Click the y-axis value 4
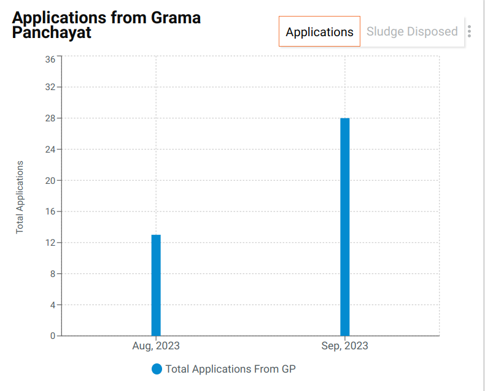Image resolution: width=485 pixels, height=391 pixels. (x=53, y=305)
